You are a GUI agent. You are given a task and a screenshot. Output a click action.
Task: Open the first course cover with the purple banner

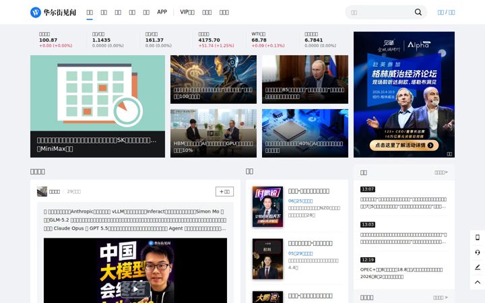[x=267, y=207]
